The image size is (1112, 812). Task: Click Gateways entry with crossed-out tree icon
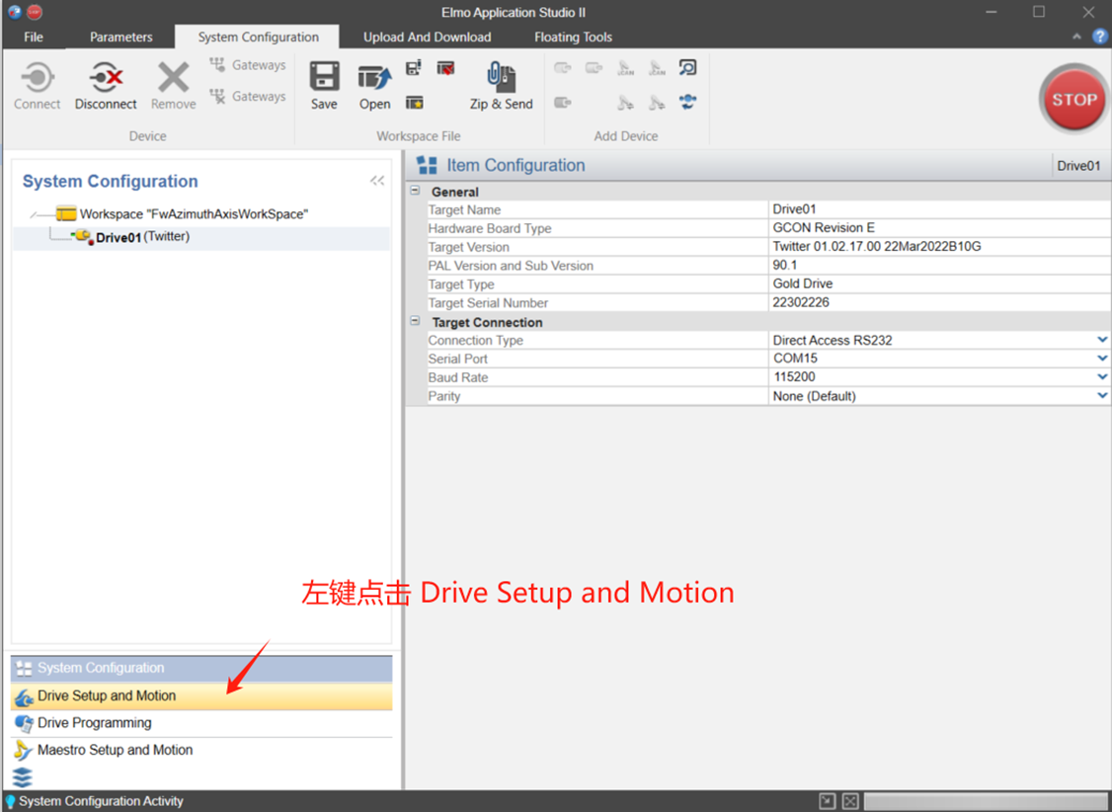point(248,96)
